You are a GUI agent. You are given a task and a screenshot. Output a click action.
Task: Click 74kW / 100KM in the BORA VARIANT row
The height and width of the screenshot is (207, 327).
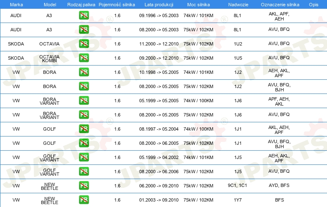(198, 101)
